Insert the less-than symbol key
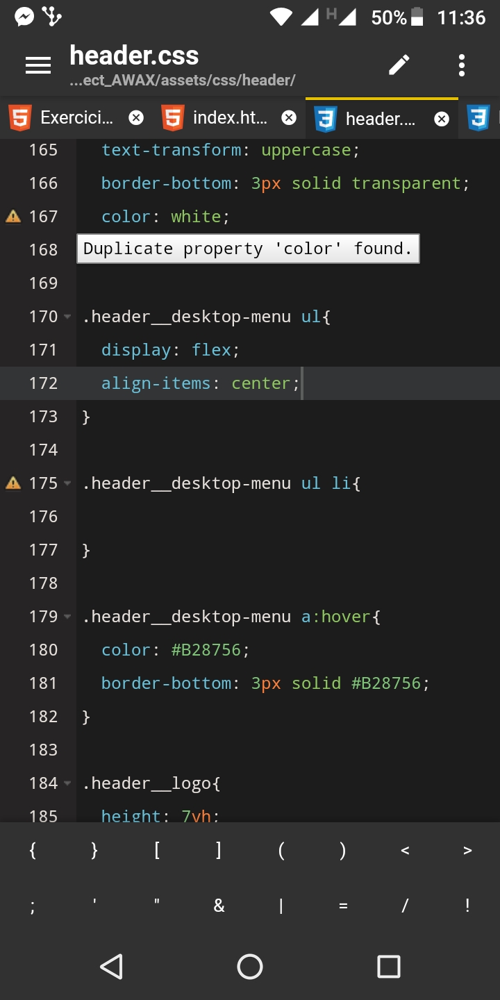500x1000 pixels. coord(406,850)
